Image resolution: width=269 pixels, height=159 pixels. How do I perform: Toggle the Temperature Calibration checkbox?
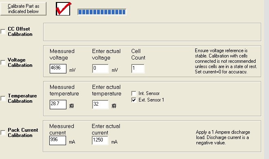tap(3, 98)
